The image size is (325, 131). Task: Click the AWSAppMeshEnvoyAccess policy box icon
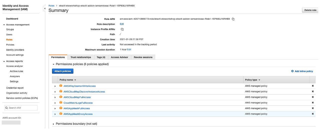tap(61, 114)
